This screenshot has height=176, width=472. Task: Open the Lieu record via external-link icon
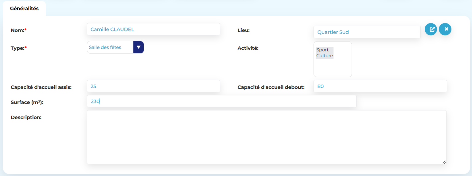[x=431, y=29]
